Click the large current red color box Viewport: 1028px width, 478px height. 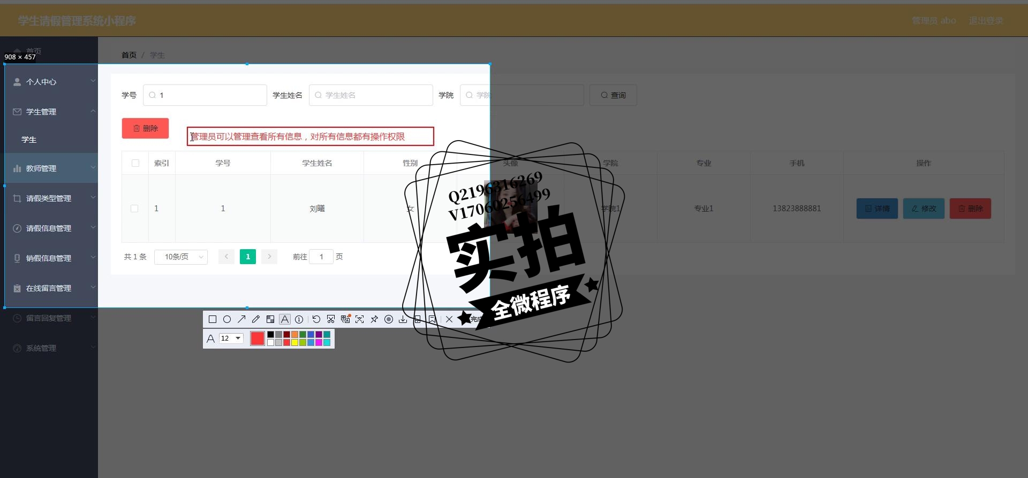click(258, 338)
